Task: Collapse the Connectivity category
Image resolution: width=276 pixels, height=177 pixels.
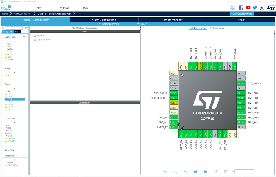Action: [x=24, y=118]
